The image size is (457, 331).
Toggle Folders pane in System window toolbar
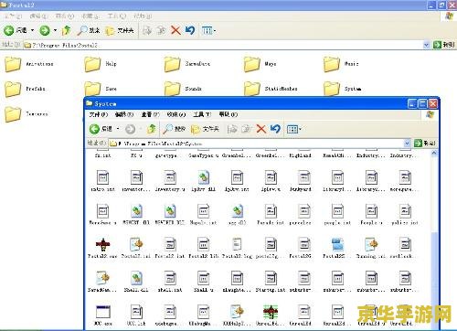[205, 129]
